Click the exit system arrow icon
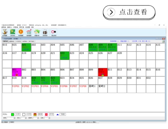The height and width of the screenshot is (129, 168). [54, 32]
